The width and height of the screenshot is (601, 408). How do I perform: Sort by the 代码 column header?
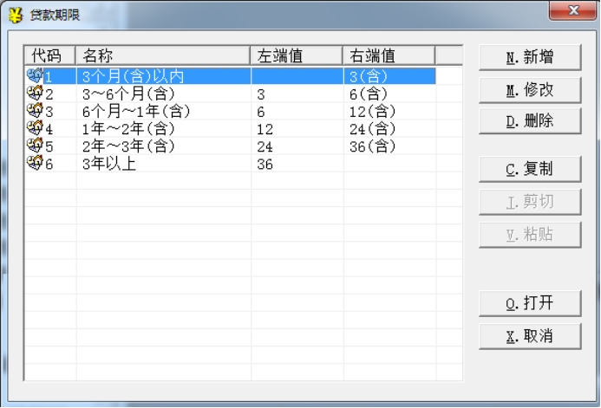(x=49, y=55)
